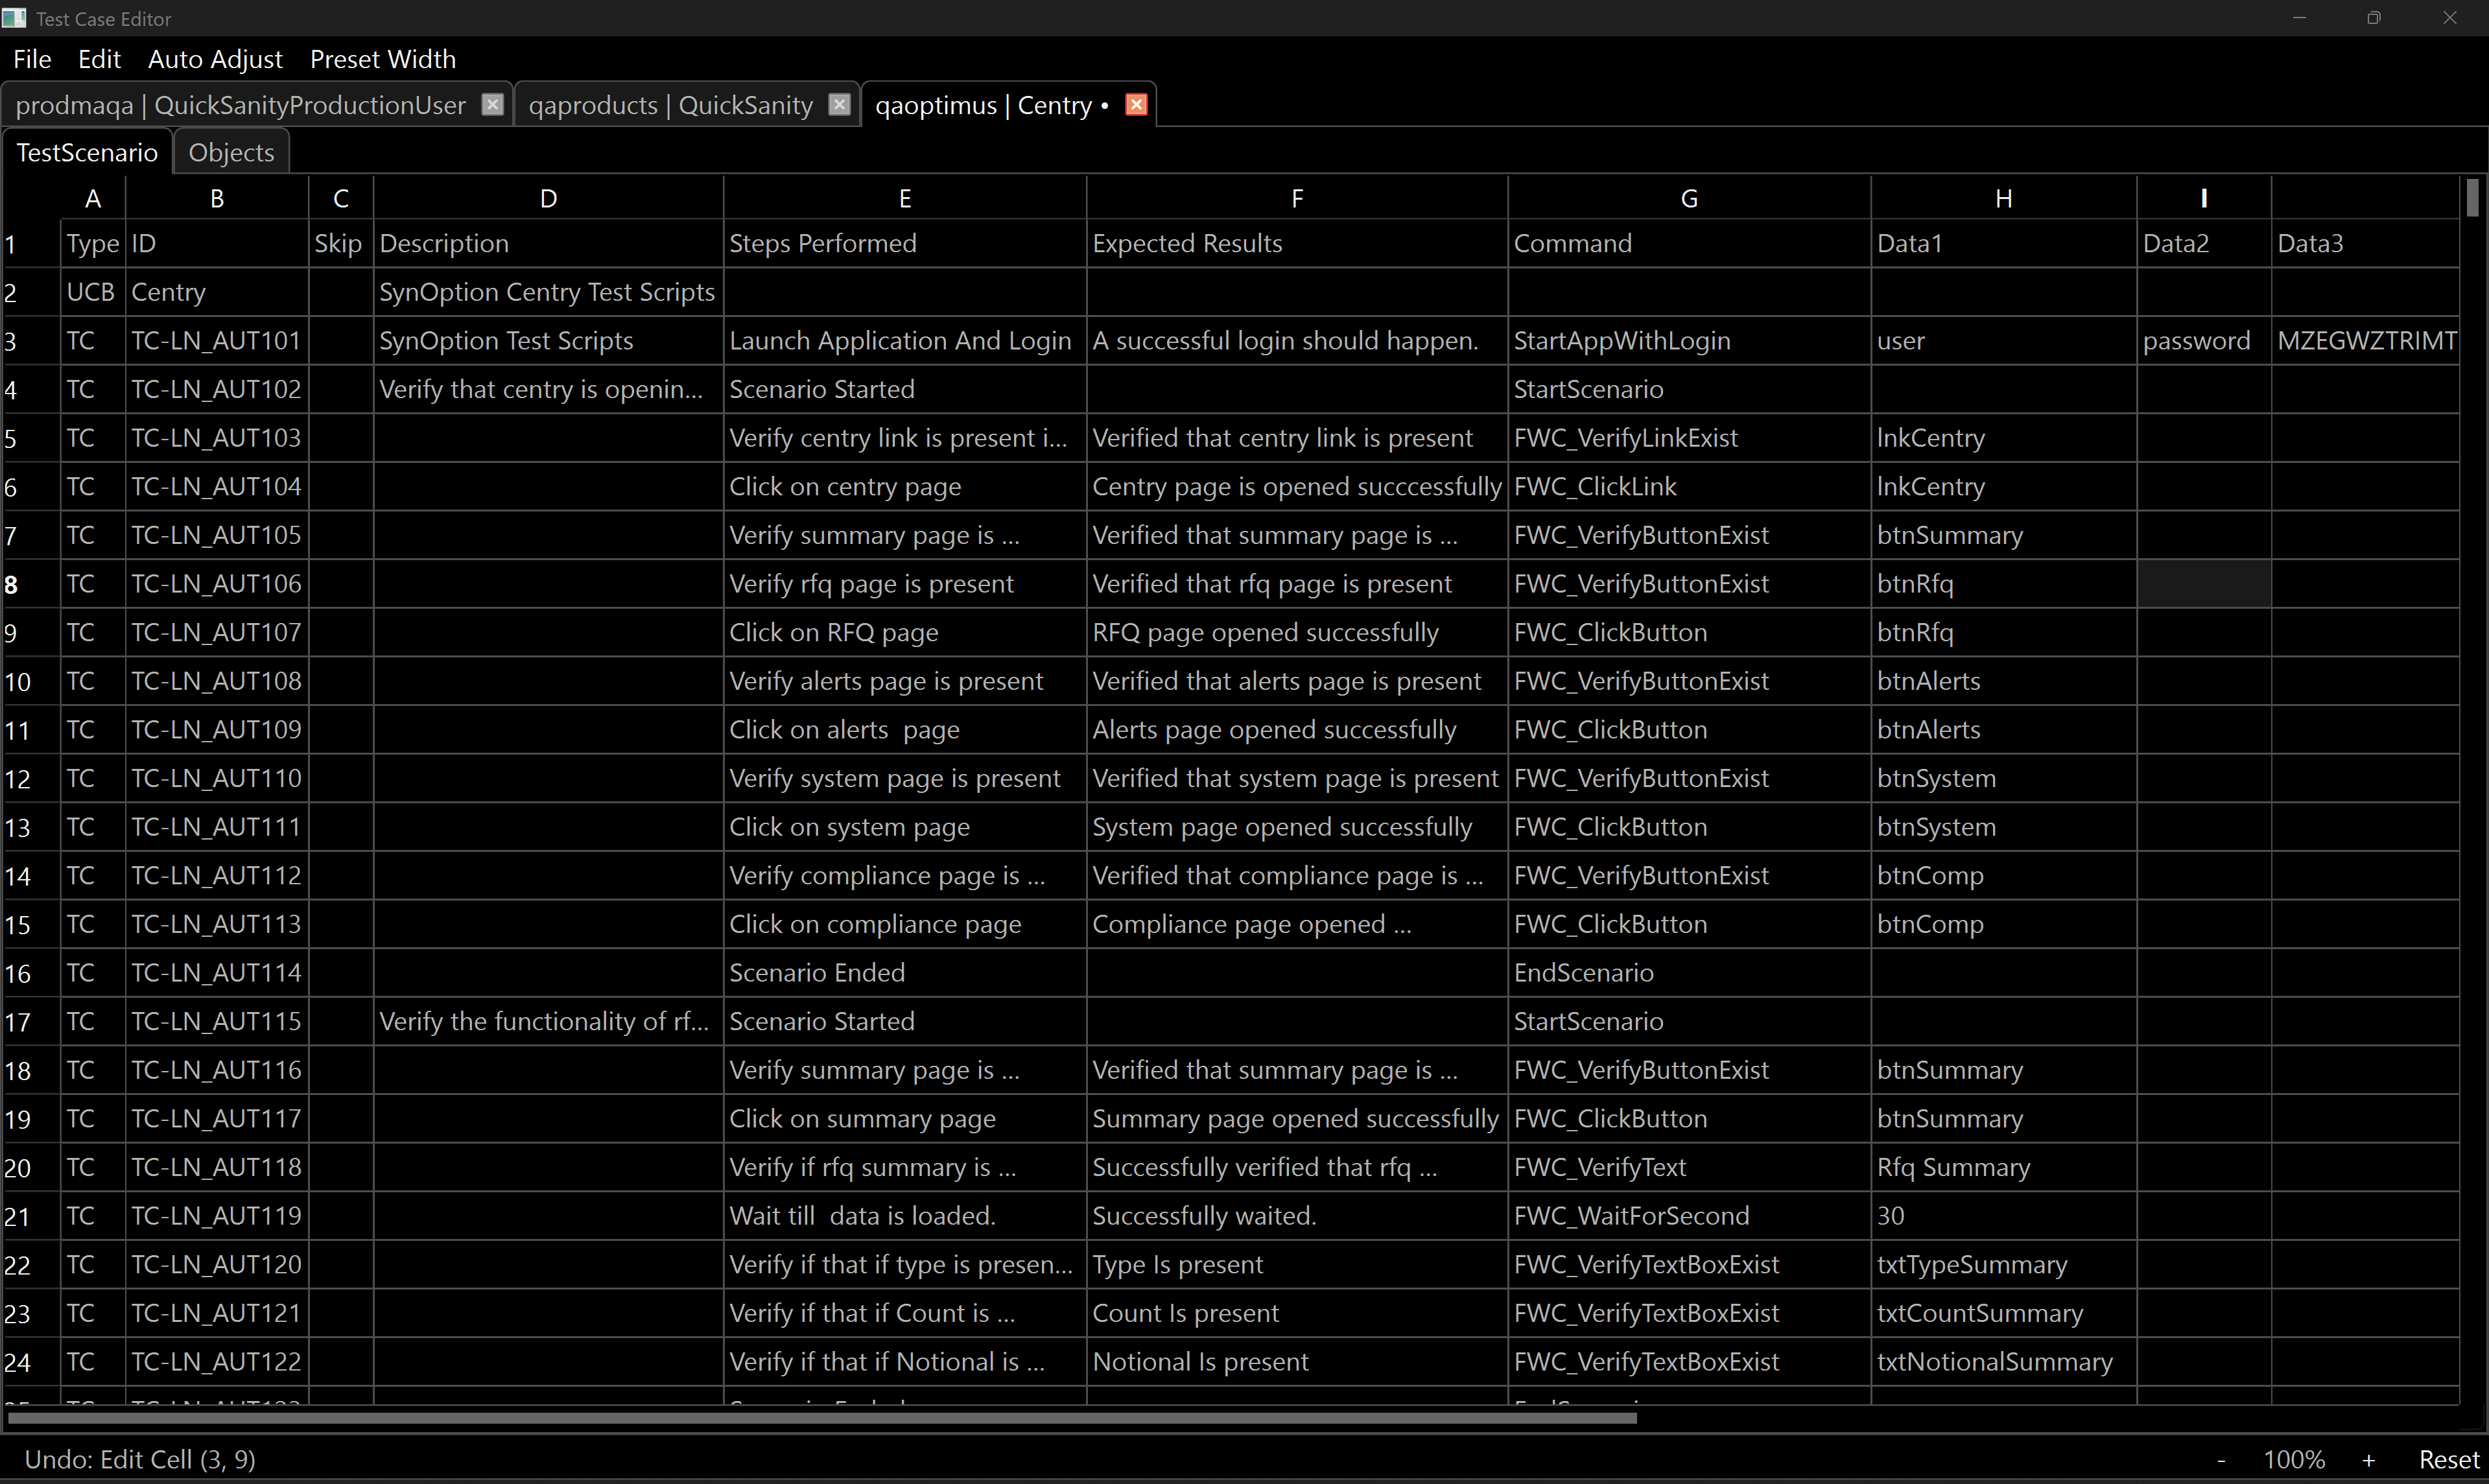Click the Skip column cell in row 3
Screen dimensions: 2489x1484
coord(340,341)
